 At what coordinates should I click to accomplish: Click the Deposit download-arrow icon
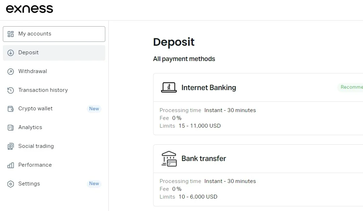pyautogui.click(x=10, y=52)
